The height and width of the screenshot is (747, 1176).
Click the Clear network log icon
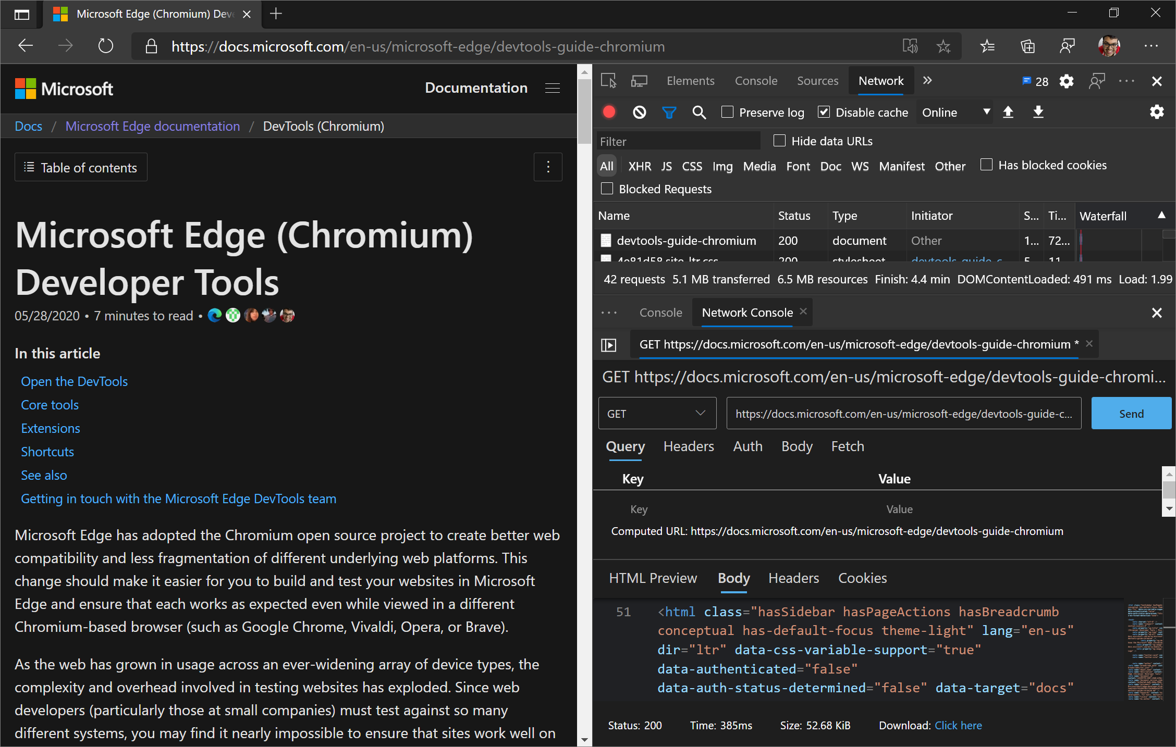coord(640,112)
